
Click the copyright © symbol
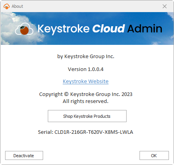(x=66, y=94)
